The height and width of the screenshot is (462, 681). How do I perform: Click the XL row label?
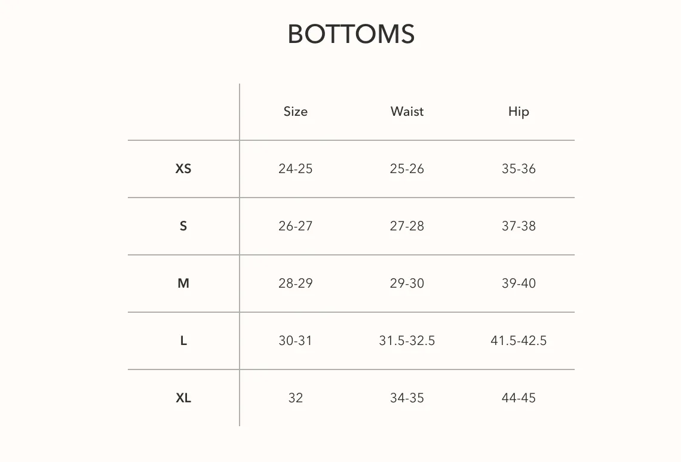(x=183, y=398)
